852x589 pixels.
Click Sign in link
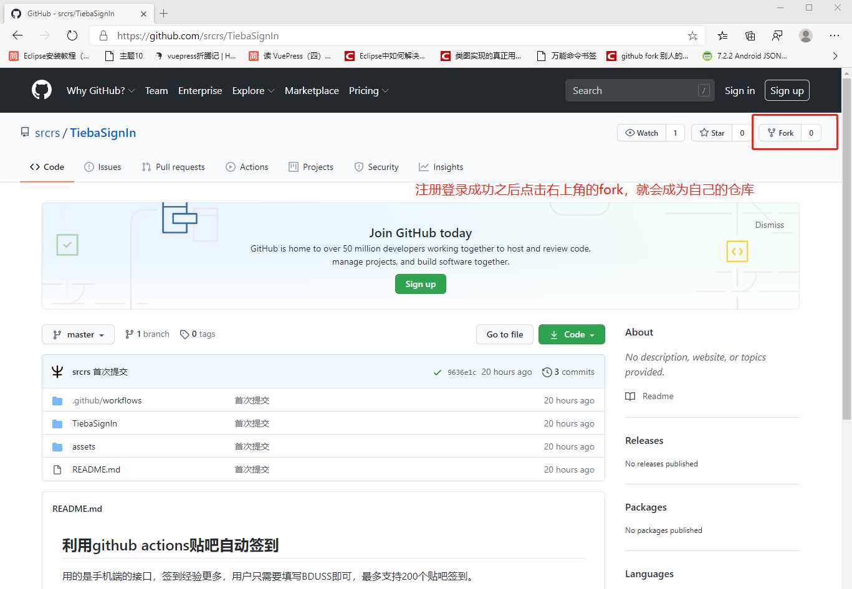tap(740, 90)
